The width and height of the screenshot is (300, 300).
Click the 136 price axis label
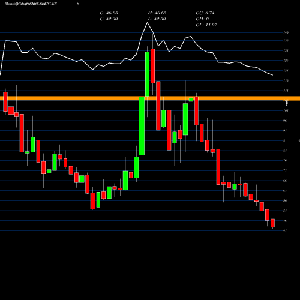[286, 41]
